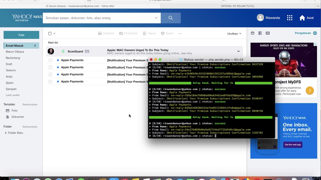Open Riswanda profile avatar
321x180 pixels.
[x=260, y=18]
